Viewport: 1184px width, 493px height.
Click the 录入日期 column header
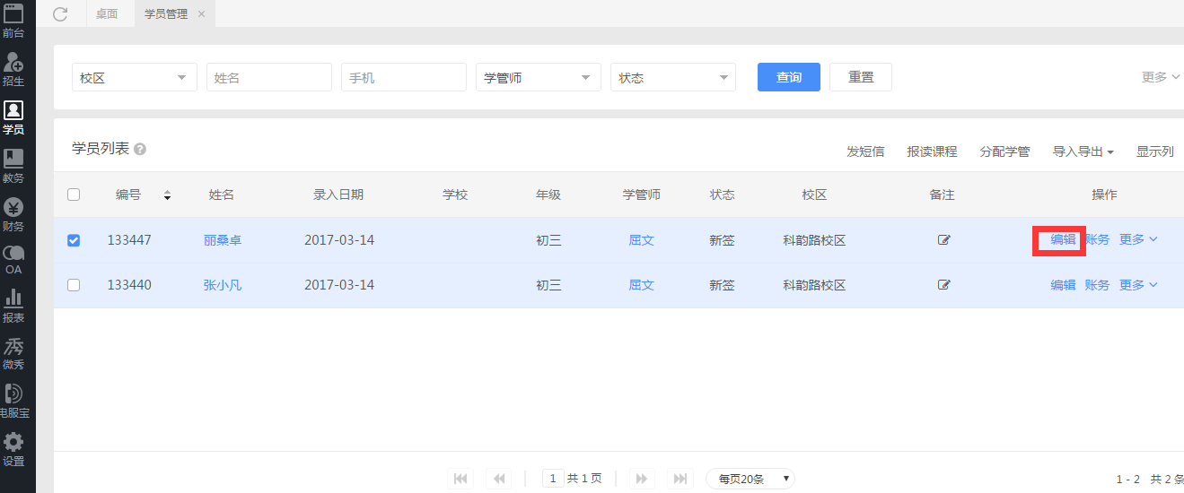click(x=338, y=195)
